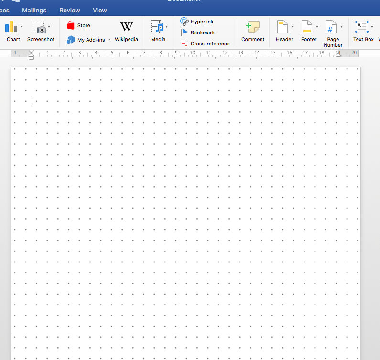Insert a Hyperlink
The width and height of the screenshot is (380, 360).
pyautogui.click(x=197, y=22)
